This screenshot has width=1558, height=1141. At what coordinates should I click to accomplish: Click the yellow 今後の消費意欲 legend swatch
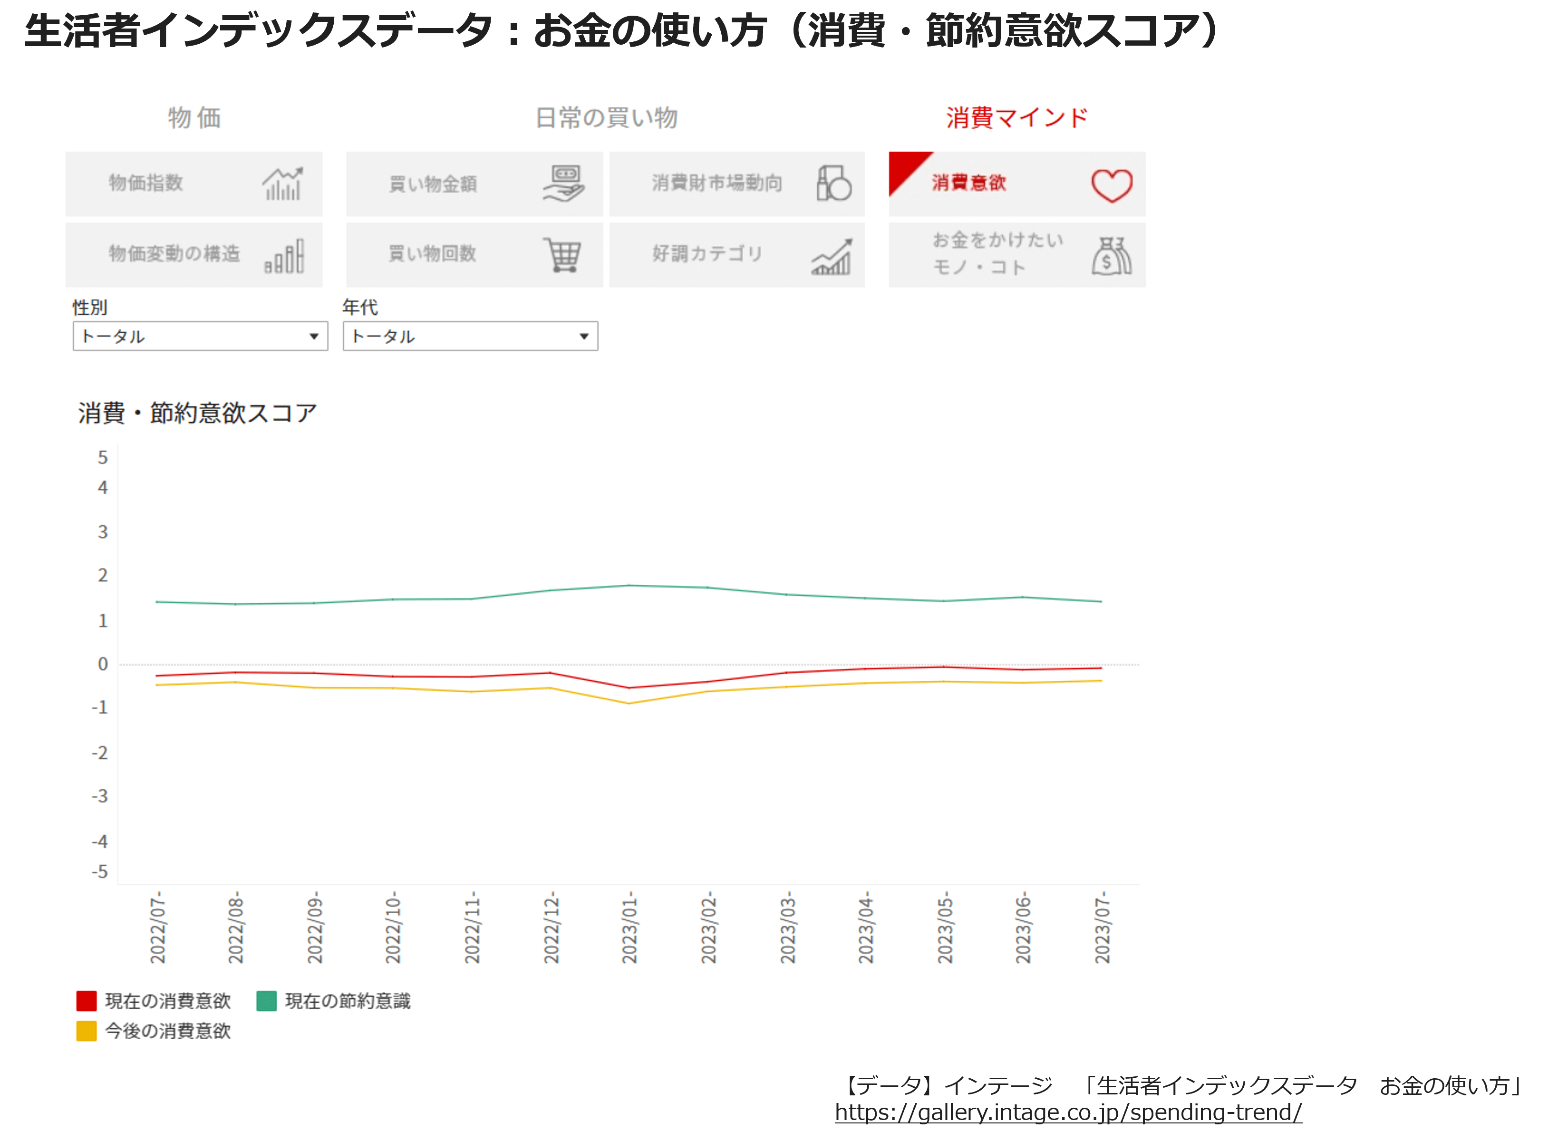(87, 1031)
